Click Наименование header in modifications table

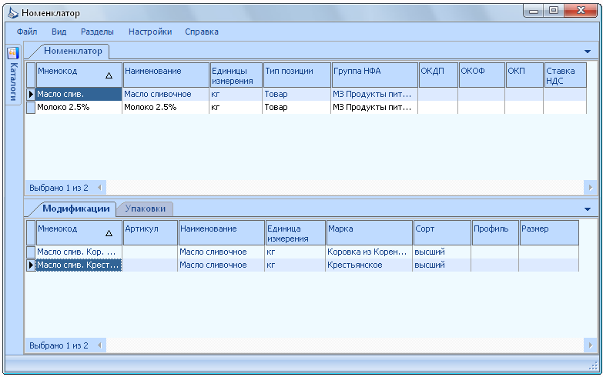[222, 232]
